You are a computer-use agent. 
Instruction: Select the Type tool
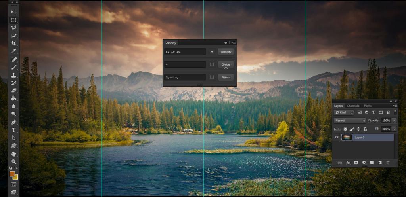click(14, 130)
